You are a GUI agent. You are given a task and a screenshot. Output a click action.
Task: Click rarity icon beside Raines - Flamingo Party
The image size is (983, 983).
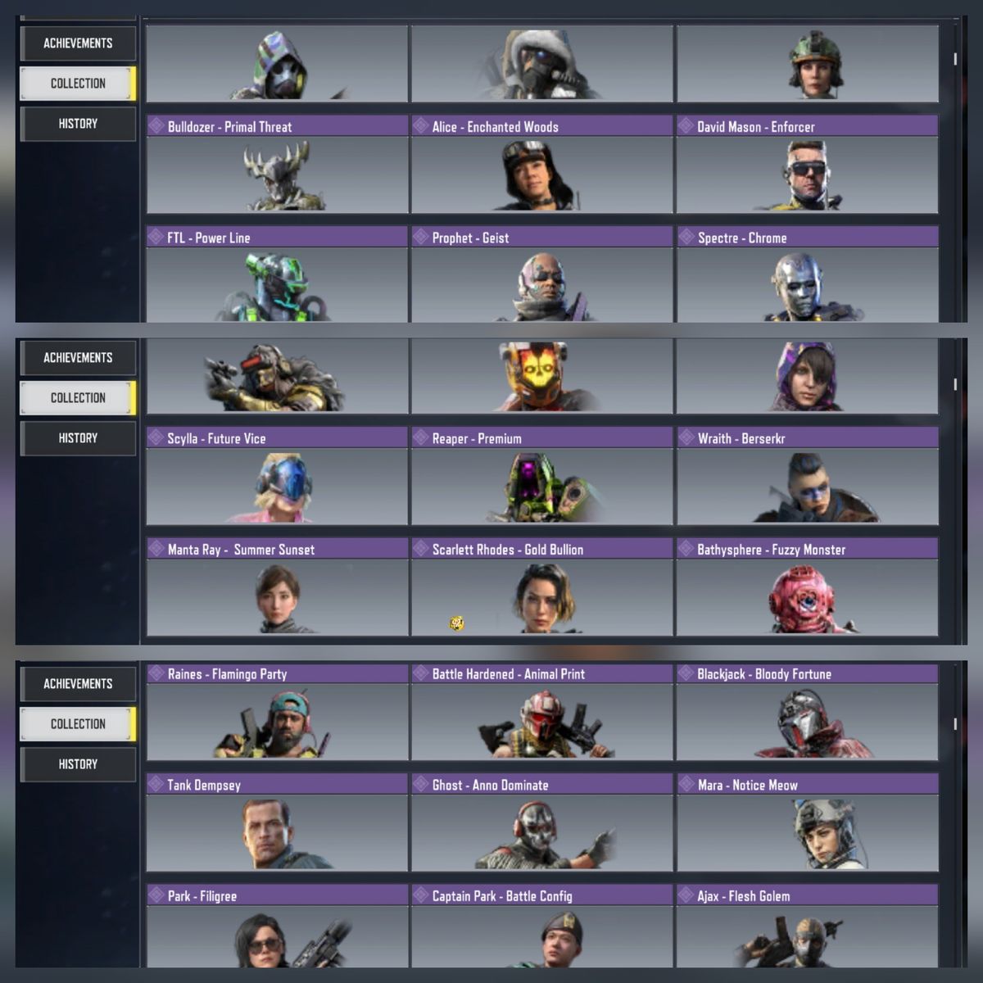point(156,673)
